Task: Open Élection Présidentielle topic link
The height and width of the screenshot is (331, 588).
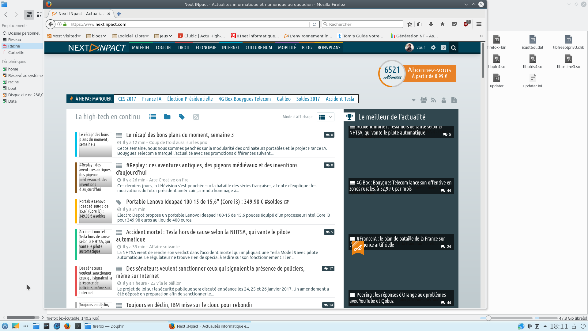Action: click(x=190, y=99)
